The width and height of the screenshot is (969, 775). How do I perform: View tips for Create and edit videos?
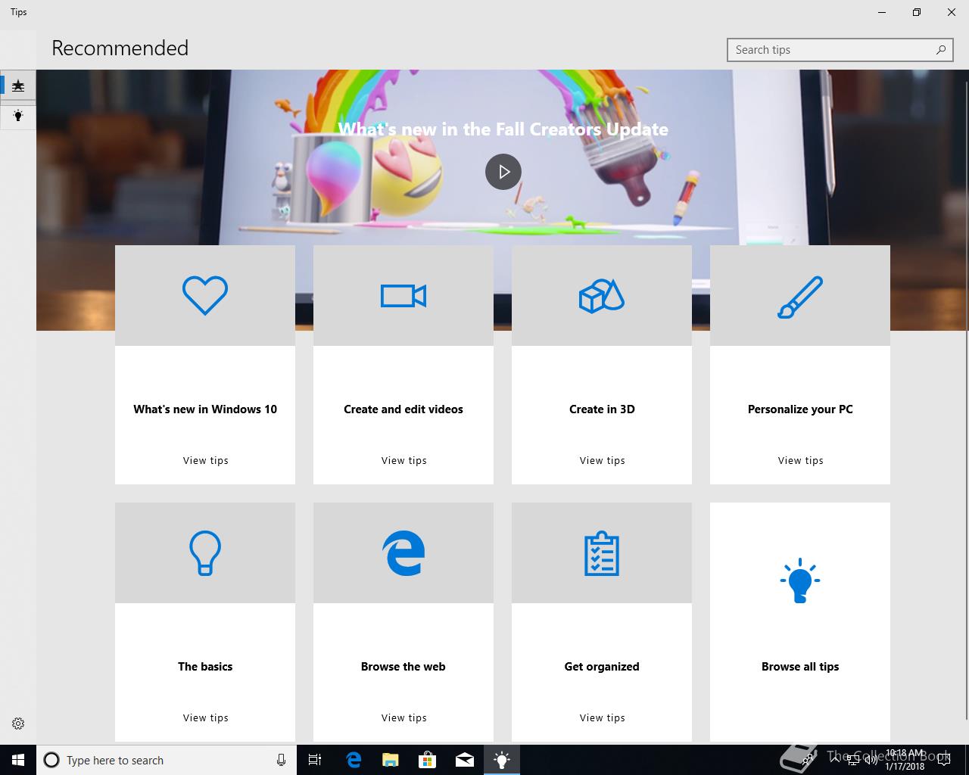coord(403,460)
